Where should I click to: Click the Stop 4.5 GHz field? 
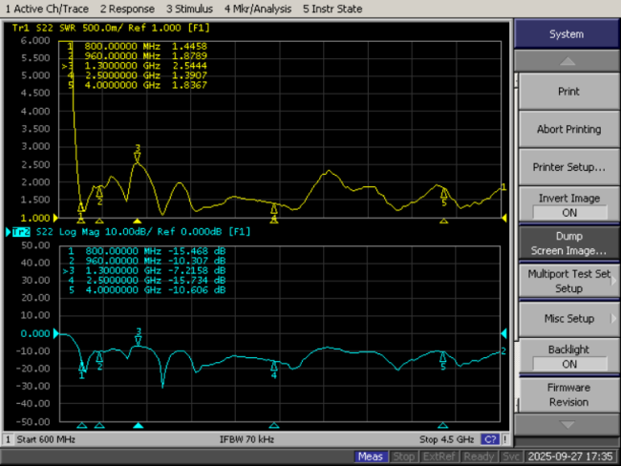click(446, 439)
